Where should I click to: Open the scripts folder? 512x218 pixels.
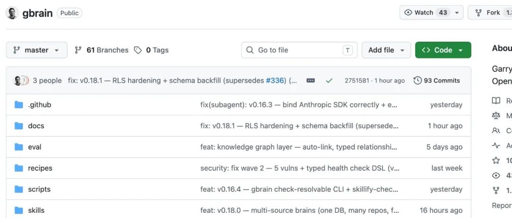pyautogui.click(x=39, y=189)
